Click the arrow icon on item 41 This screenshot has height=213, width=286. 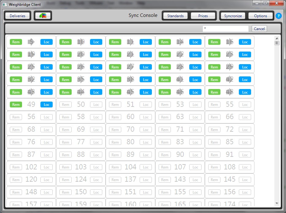click(180, 80)
